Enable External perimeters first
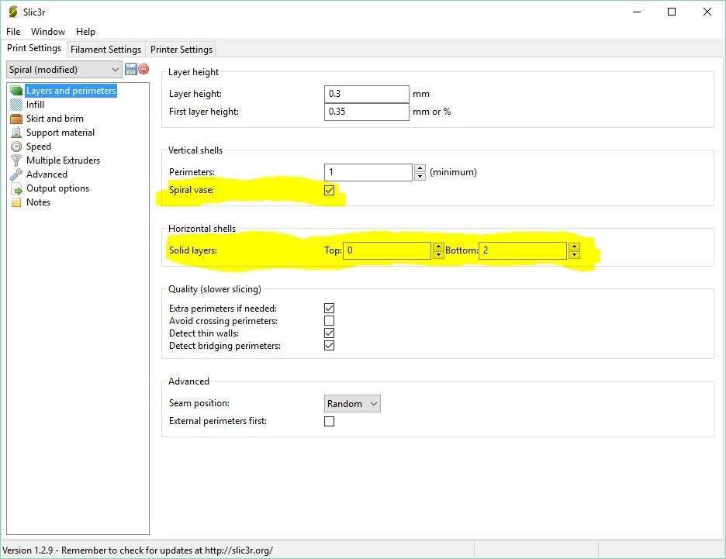Screen dimensions: 726x559 pyautogui.click(x=329, y=421)
